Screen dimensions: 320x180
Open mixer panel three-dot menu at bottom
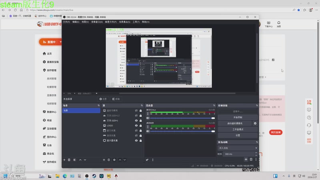[153, 160]
